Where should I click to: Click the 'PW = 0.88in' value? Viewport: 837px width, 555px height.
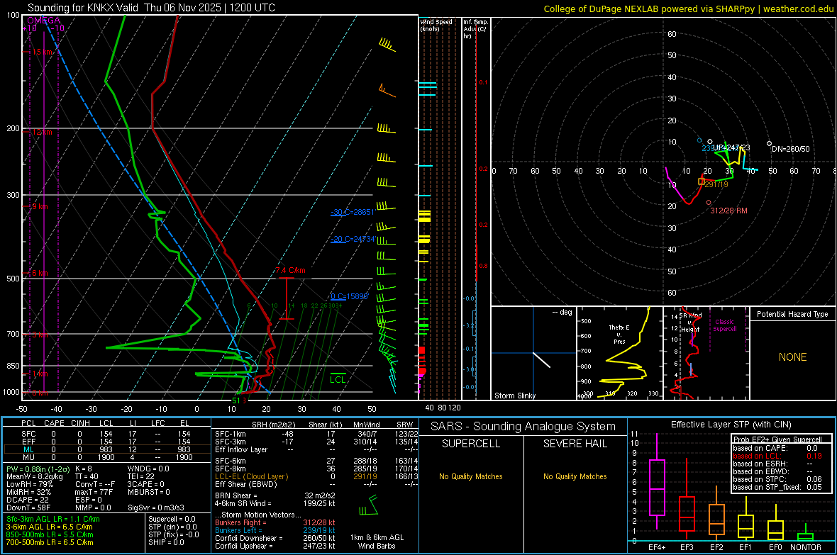38,469
